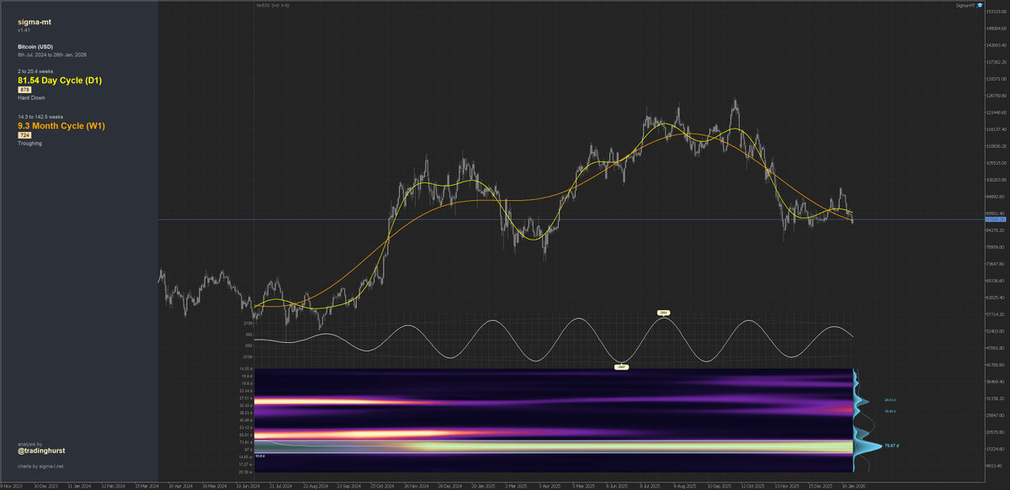Click the "878" strength badge
1010x490 pixels.
[24, 90]
